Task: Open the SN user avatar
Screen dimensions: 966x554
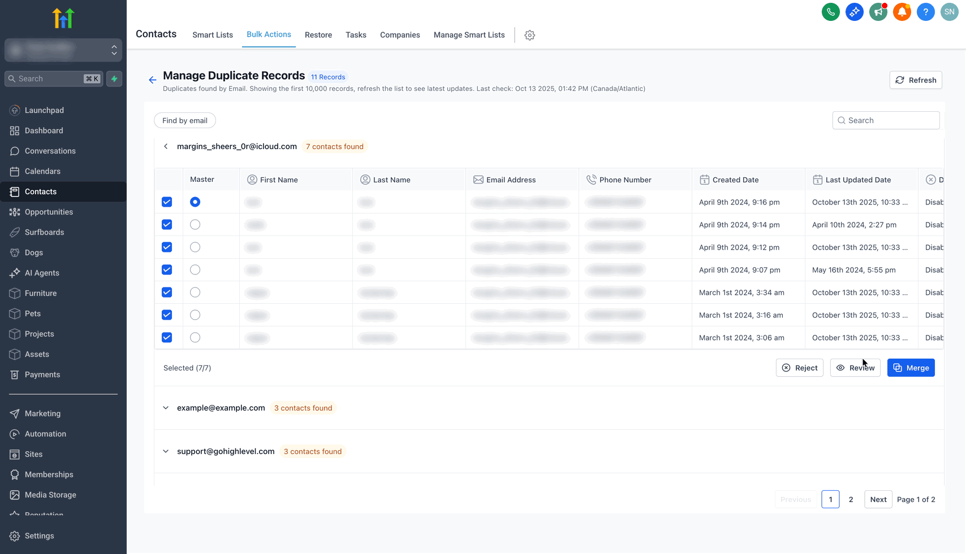Action: pos(949,12)
